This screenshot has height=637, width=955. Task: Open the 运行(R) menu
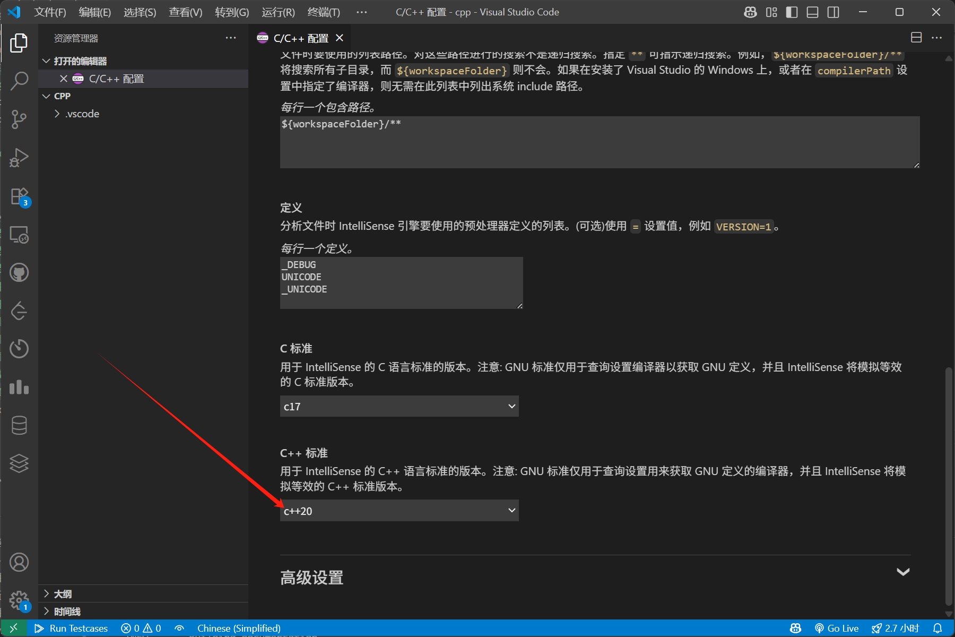[277, 12]
